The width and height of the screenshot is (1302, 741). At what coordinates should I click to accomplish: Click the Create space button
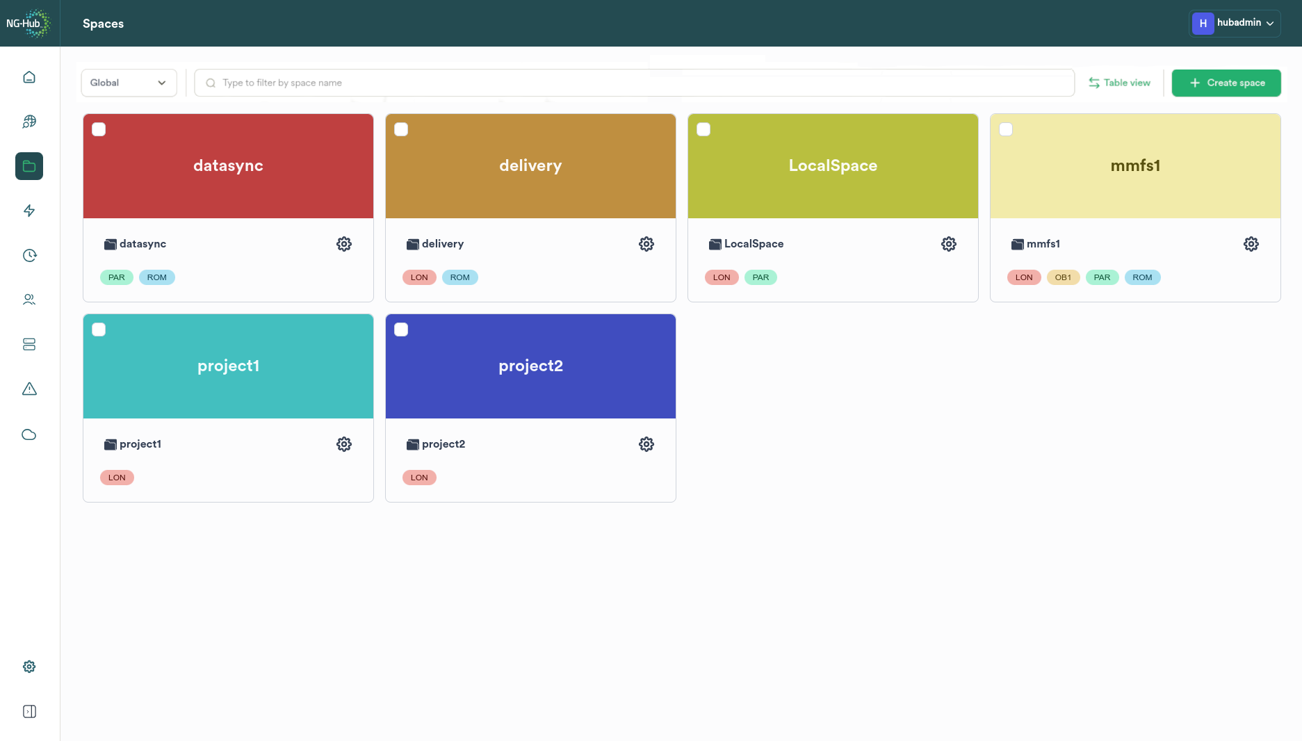pyautogui.click(x=1226, y=83)
